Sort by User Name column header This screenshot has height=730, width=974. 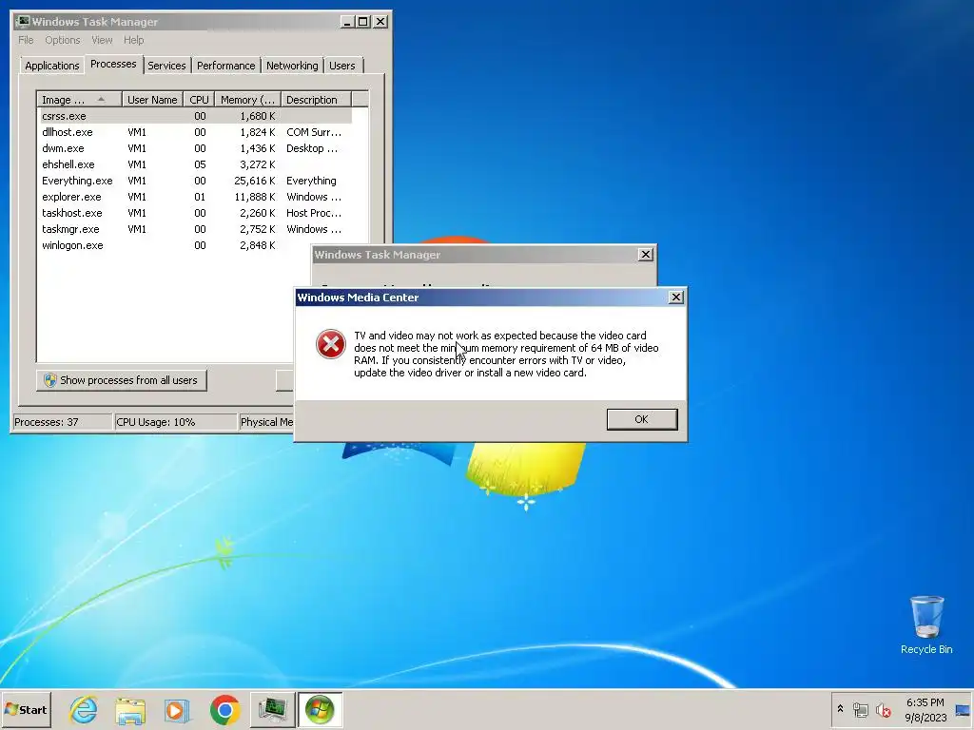[152, 99]
